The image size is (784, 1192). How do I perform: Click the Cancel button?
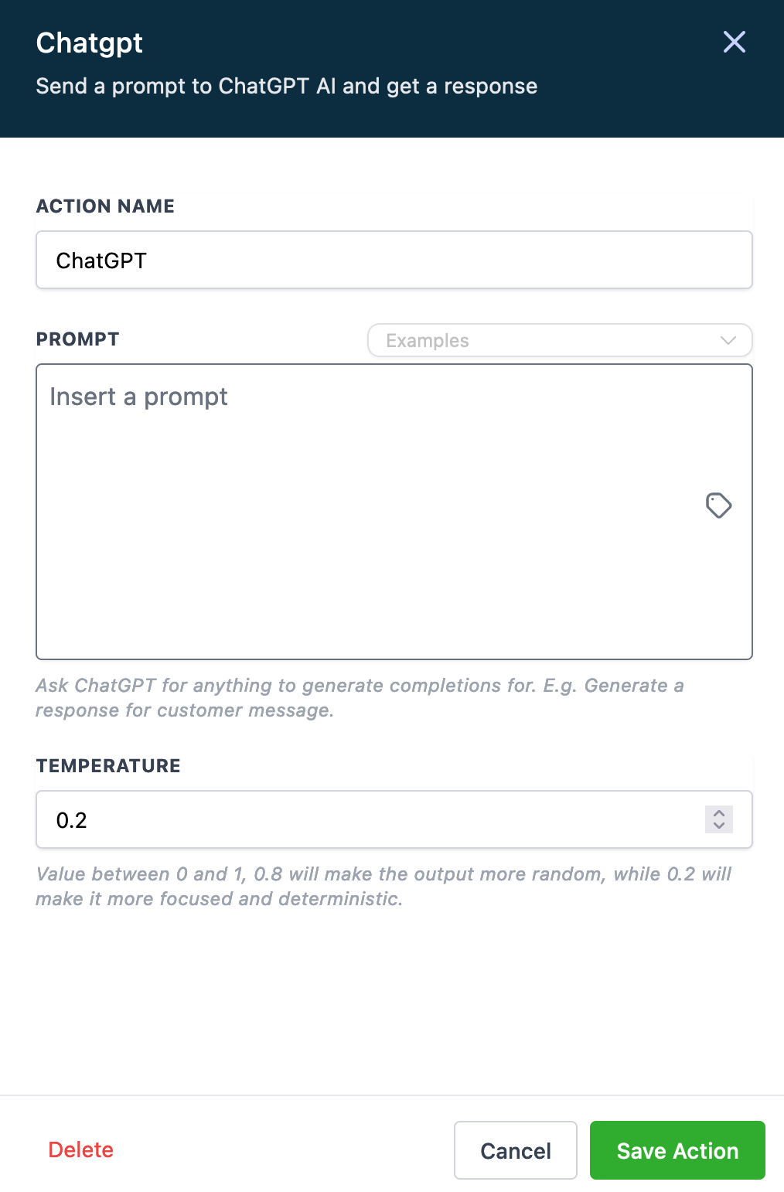coord(516,1150)
